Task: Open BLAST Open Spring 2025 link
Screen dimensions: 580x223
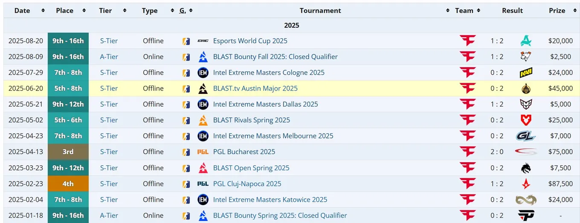Action: click(x=251, y=168)
